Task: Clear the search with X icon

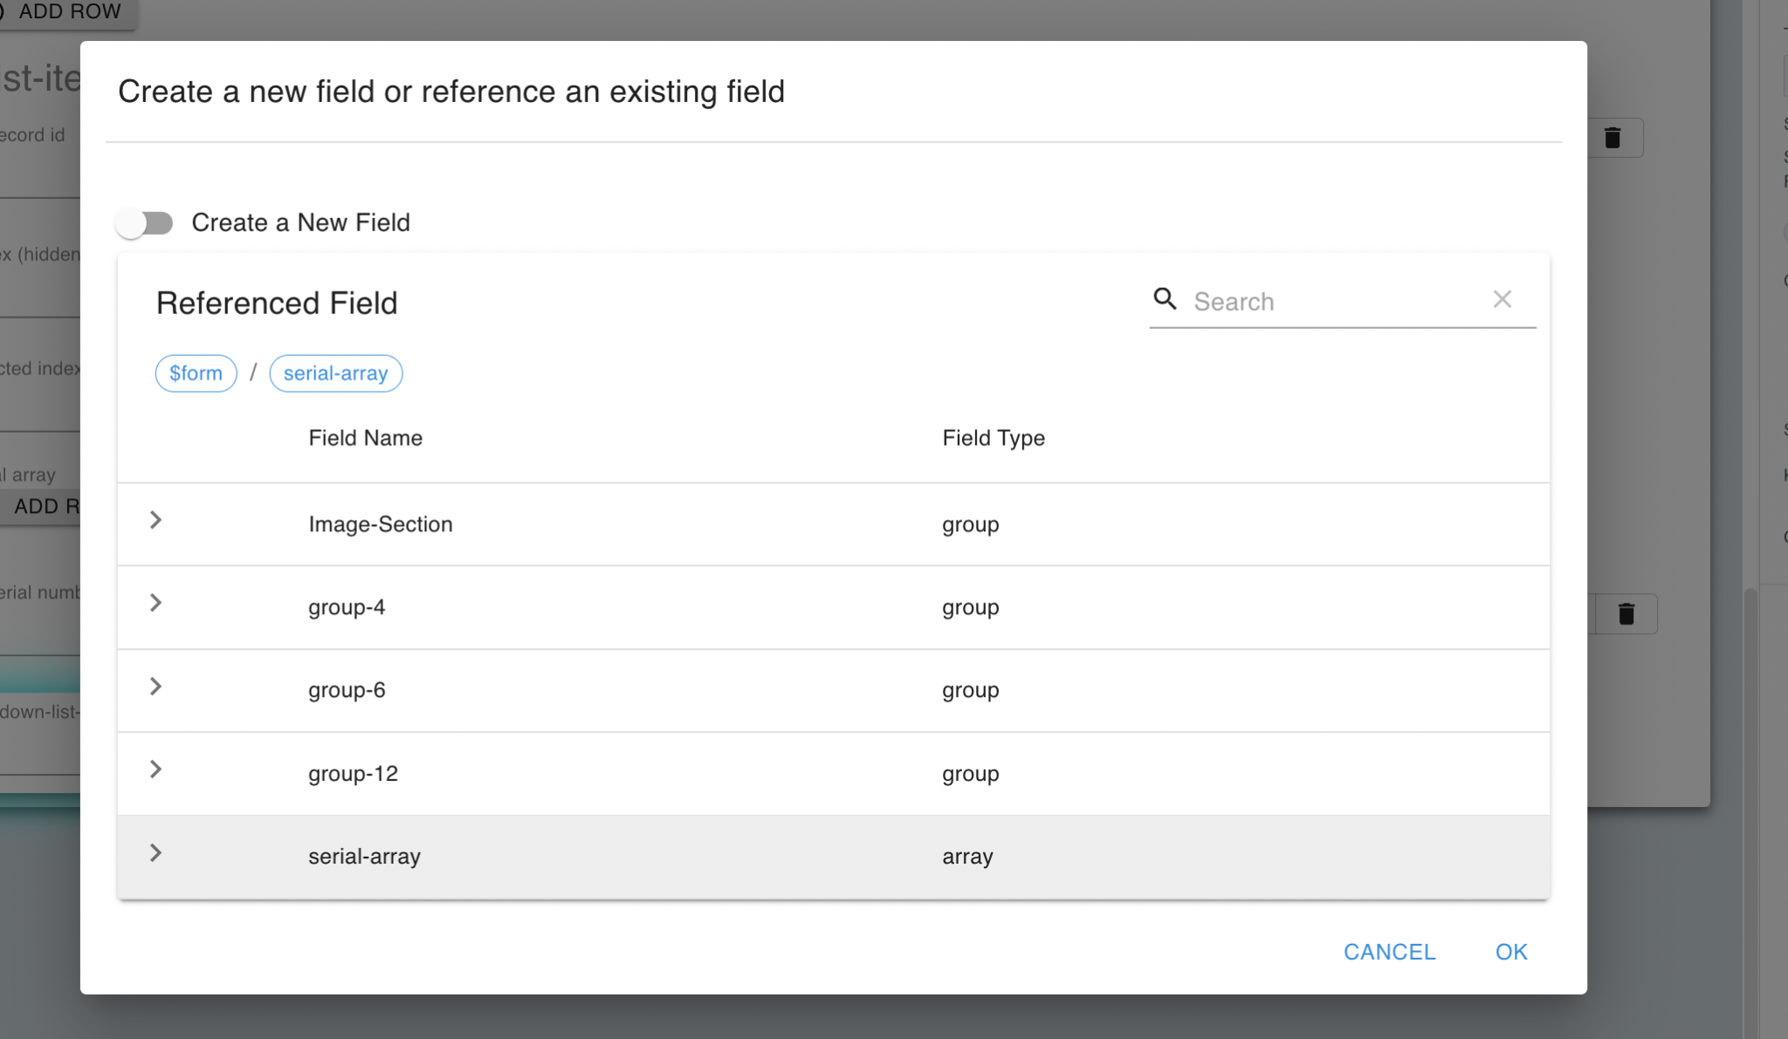Action: coord(1502,299)
